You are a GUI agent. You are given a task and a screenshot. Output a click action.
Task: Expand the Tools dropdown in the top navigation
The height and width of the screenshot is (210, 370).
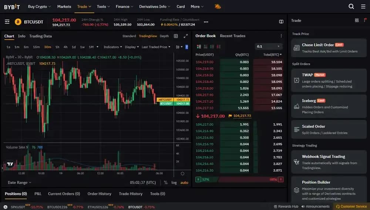tap(103, 7)
